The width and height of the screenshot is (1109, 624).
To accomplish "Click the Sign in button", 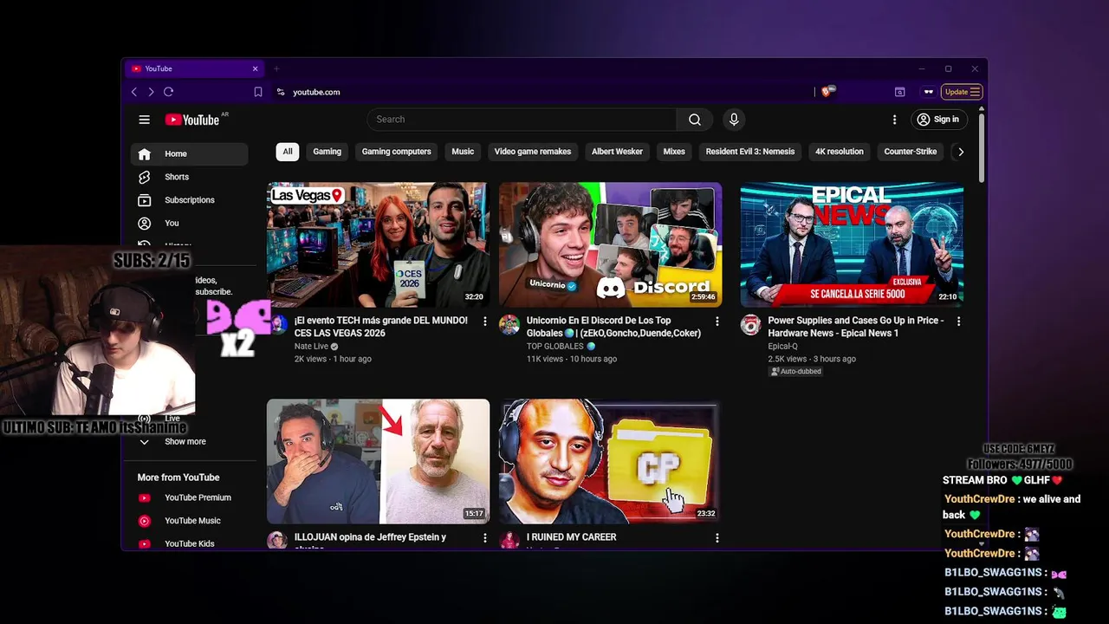I will (937, 120).
